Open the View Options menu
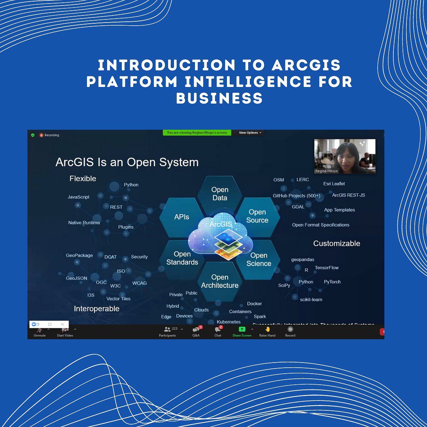Viewport: 427px width, 427px height. (x=250, y=133)
